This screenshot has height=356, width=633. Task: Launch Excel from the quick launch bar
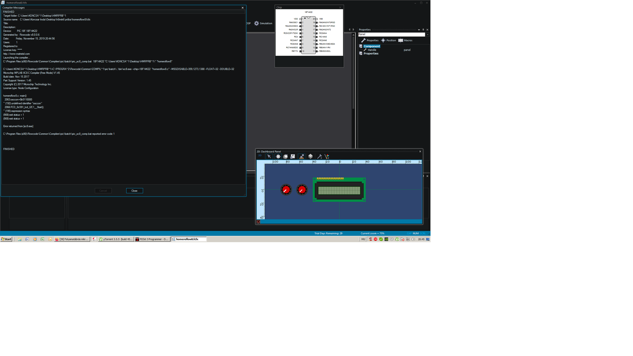point(43,239)
